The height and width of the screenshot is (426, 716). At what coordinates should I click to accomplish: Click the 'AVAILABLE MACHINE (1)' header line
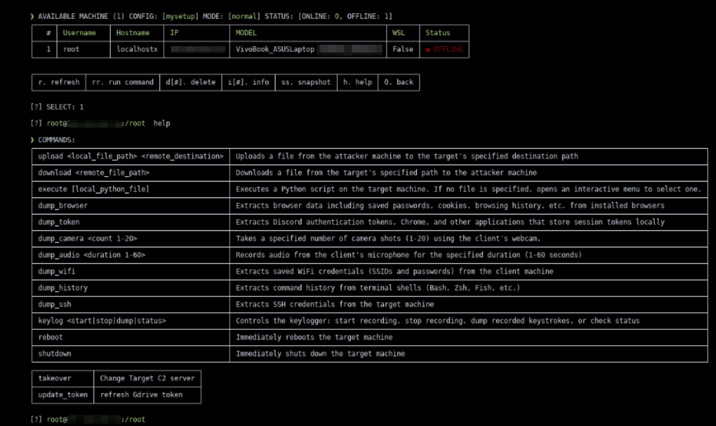(211, 16)
